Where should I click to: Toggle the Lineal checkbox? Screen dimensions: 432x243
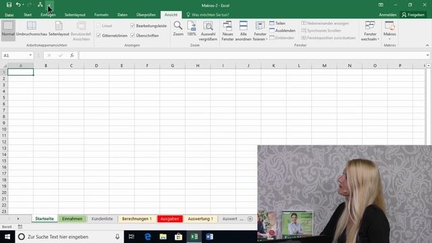tap(99, 26)
